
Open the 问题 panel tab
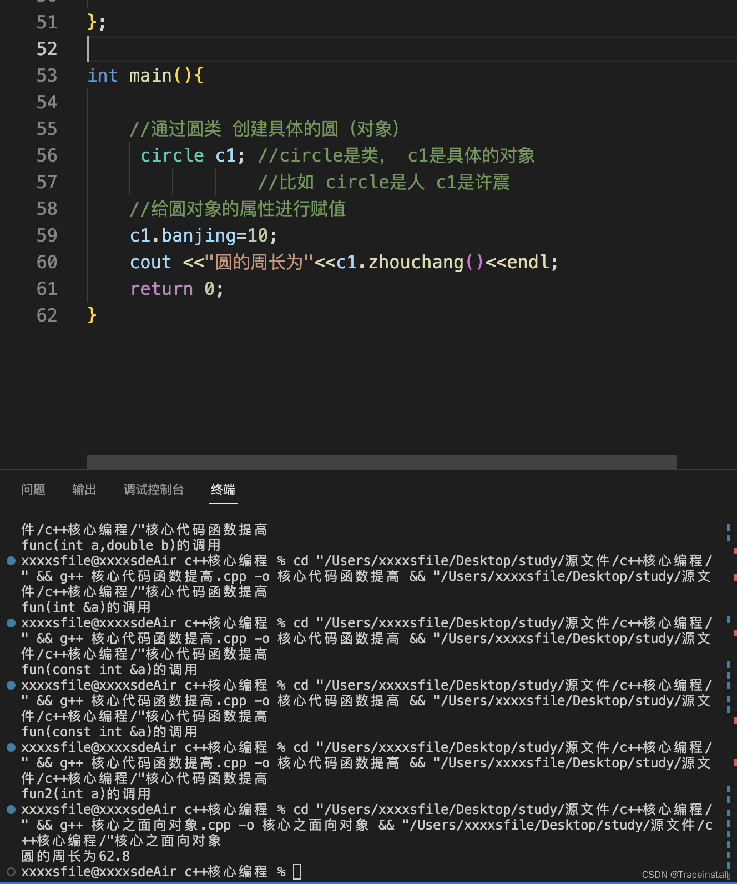(x=33, y=489)
